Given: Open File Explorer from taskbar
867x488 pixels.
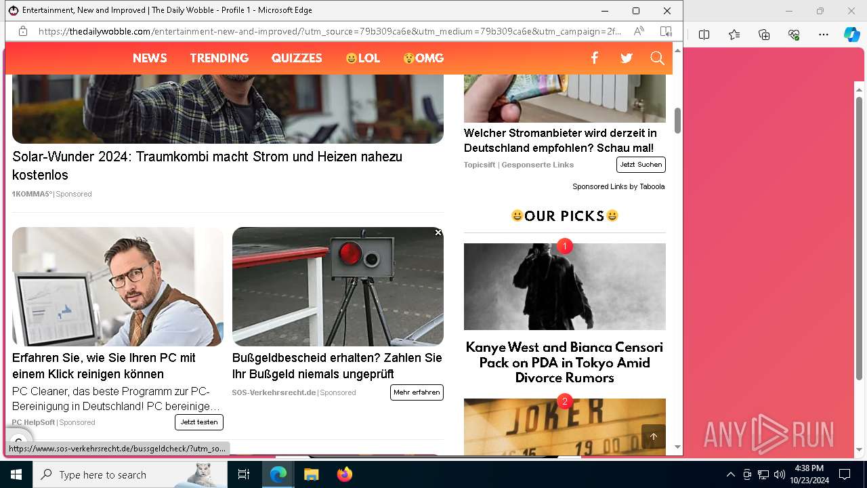Looking at the screenshot, I should click(312, 474).
